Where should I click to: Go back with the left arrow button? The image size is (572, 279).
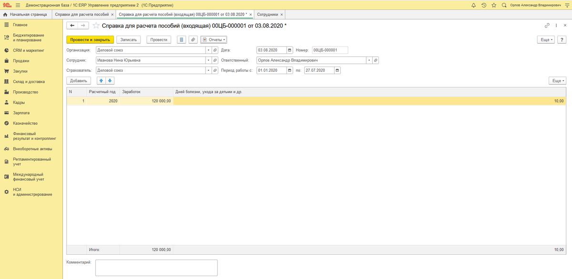point(72,25)
